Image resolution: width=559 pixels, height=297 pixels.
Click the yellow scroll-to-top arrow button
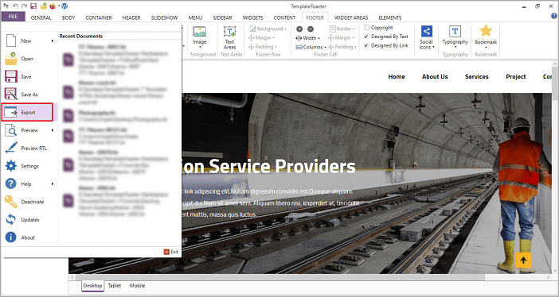tap(523, 260)
